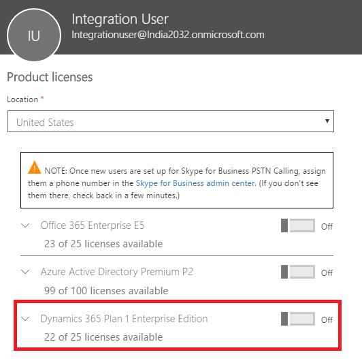This screenshot has height=359, width=362.
Task: Click the IU user avatar circle
Action: click(34, 35)
